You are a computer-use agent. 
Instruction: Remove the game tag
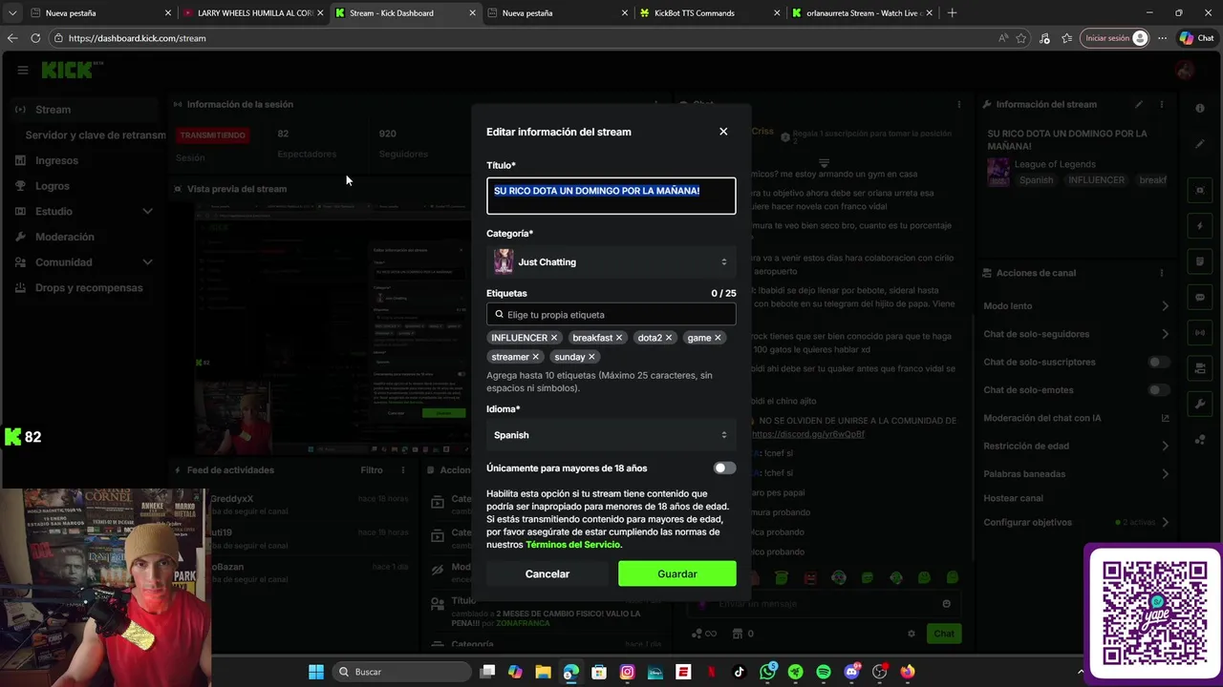pos(718,338)
